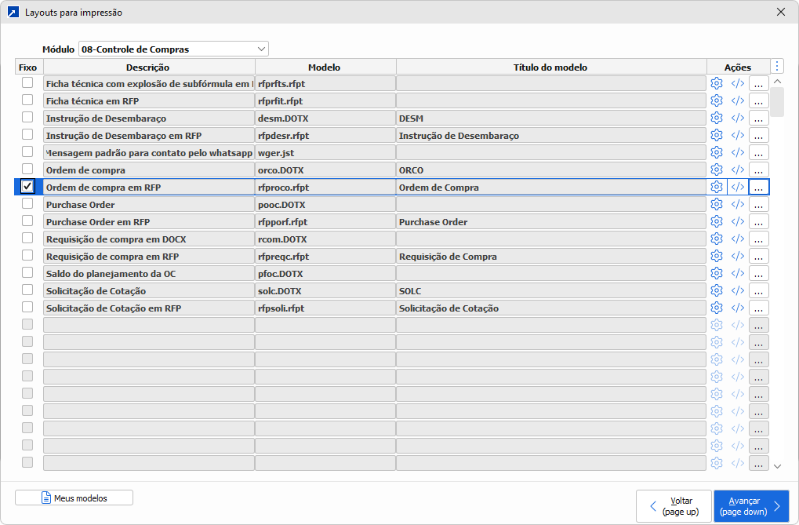Click the Descrição column header
The image size is (799, 525).
pyautogui.click(x=147, y=67)
